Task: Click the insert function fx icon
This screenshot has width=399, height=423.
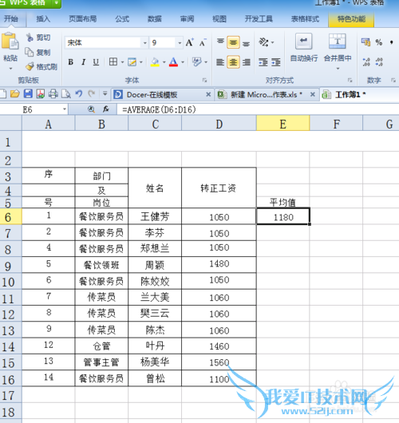Action: click(x=106, y=109)
